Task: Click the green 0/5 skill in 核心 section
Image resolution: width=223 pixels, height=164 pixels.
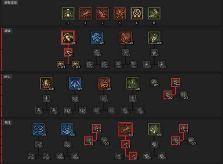Action: click(132, 83)
